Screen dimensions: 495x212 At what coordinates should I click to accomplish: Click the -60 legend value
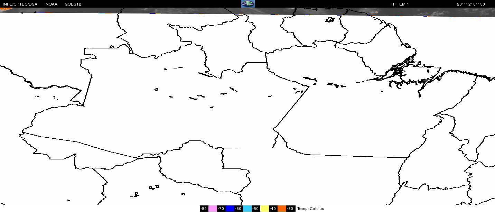239,209
